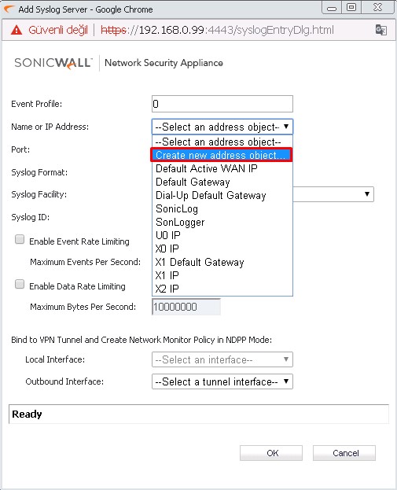Click the SonicWall logo
This screenshot has width=397, height=490.
click(53, 63)
